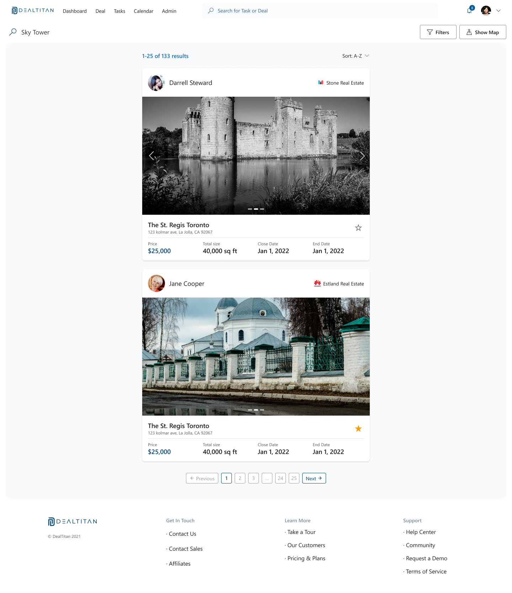Open Help Center link
This screenshot has height=593, width=512.
(421, 532)
